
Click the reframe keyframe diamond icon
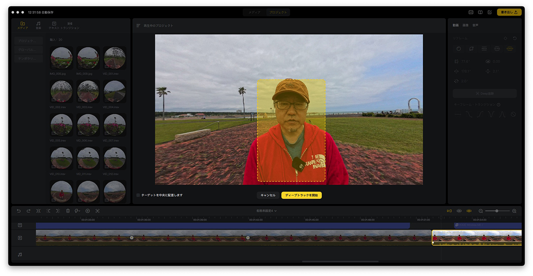coord(505,39)
